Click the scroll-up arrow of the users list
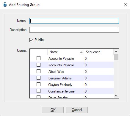 [116, 51]
